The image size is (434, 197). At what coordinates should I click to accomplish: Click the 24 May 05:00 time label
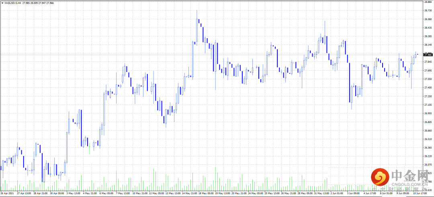(x=256, y=193)
